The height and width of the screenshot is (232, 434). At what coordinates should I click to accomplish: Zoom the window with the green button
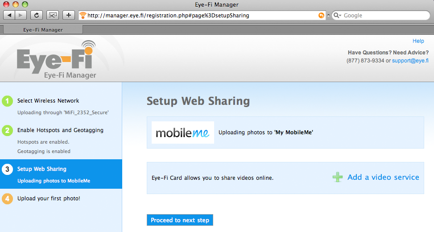pos(25,4)
